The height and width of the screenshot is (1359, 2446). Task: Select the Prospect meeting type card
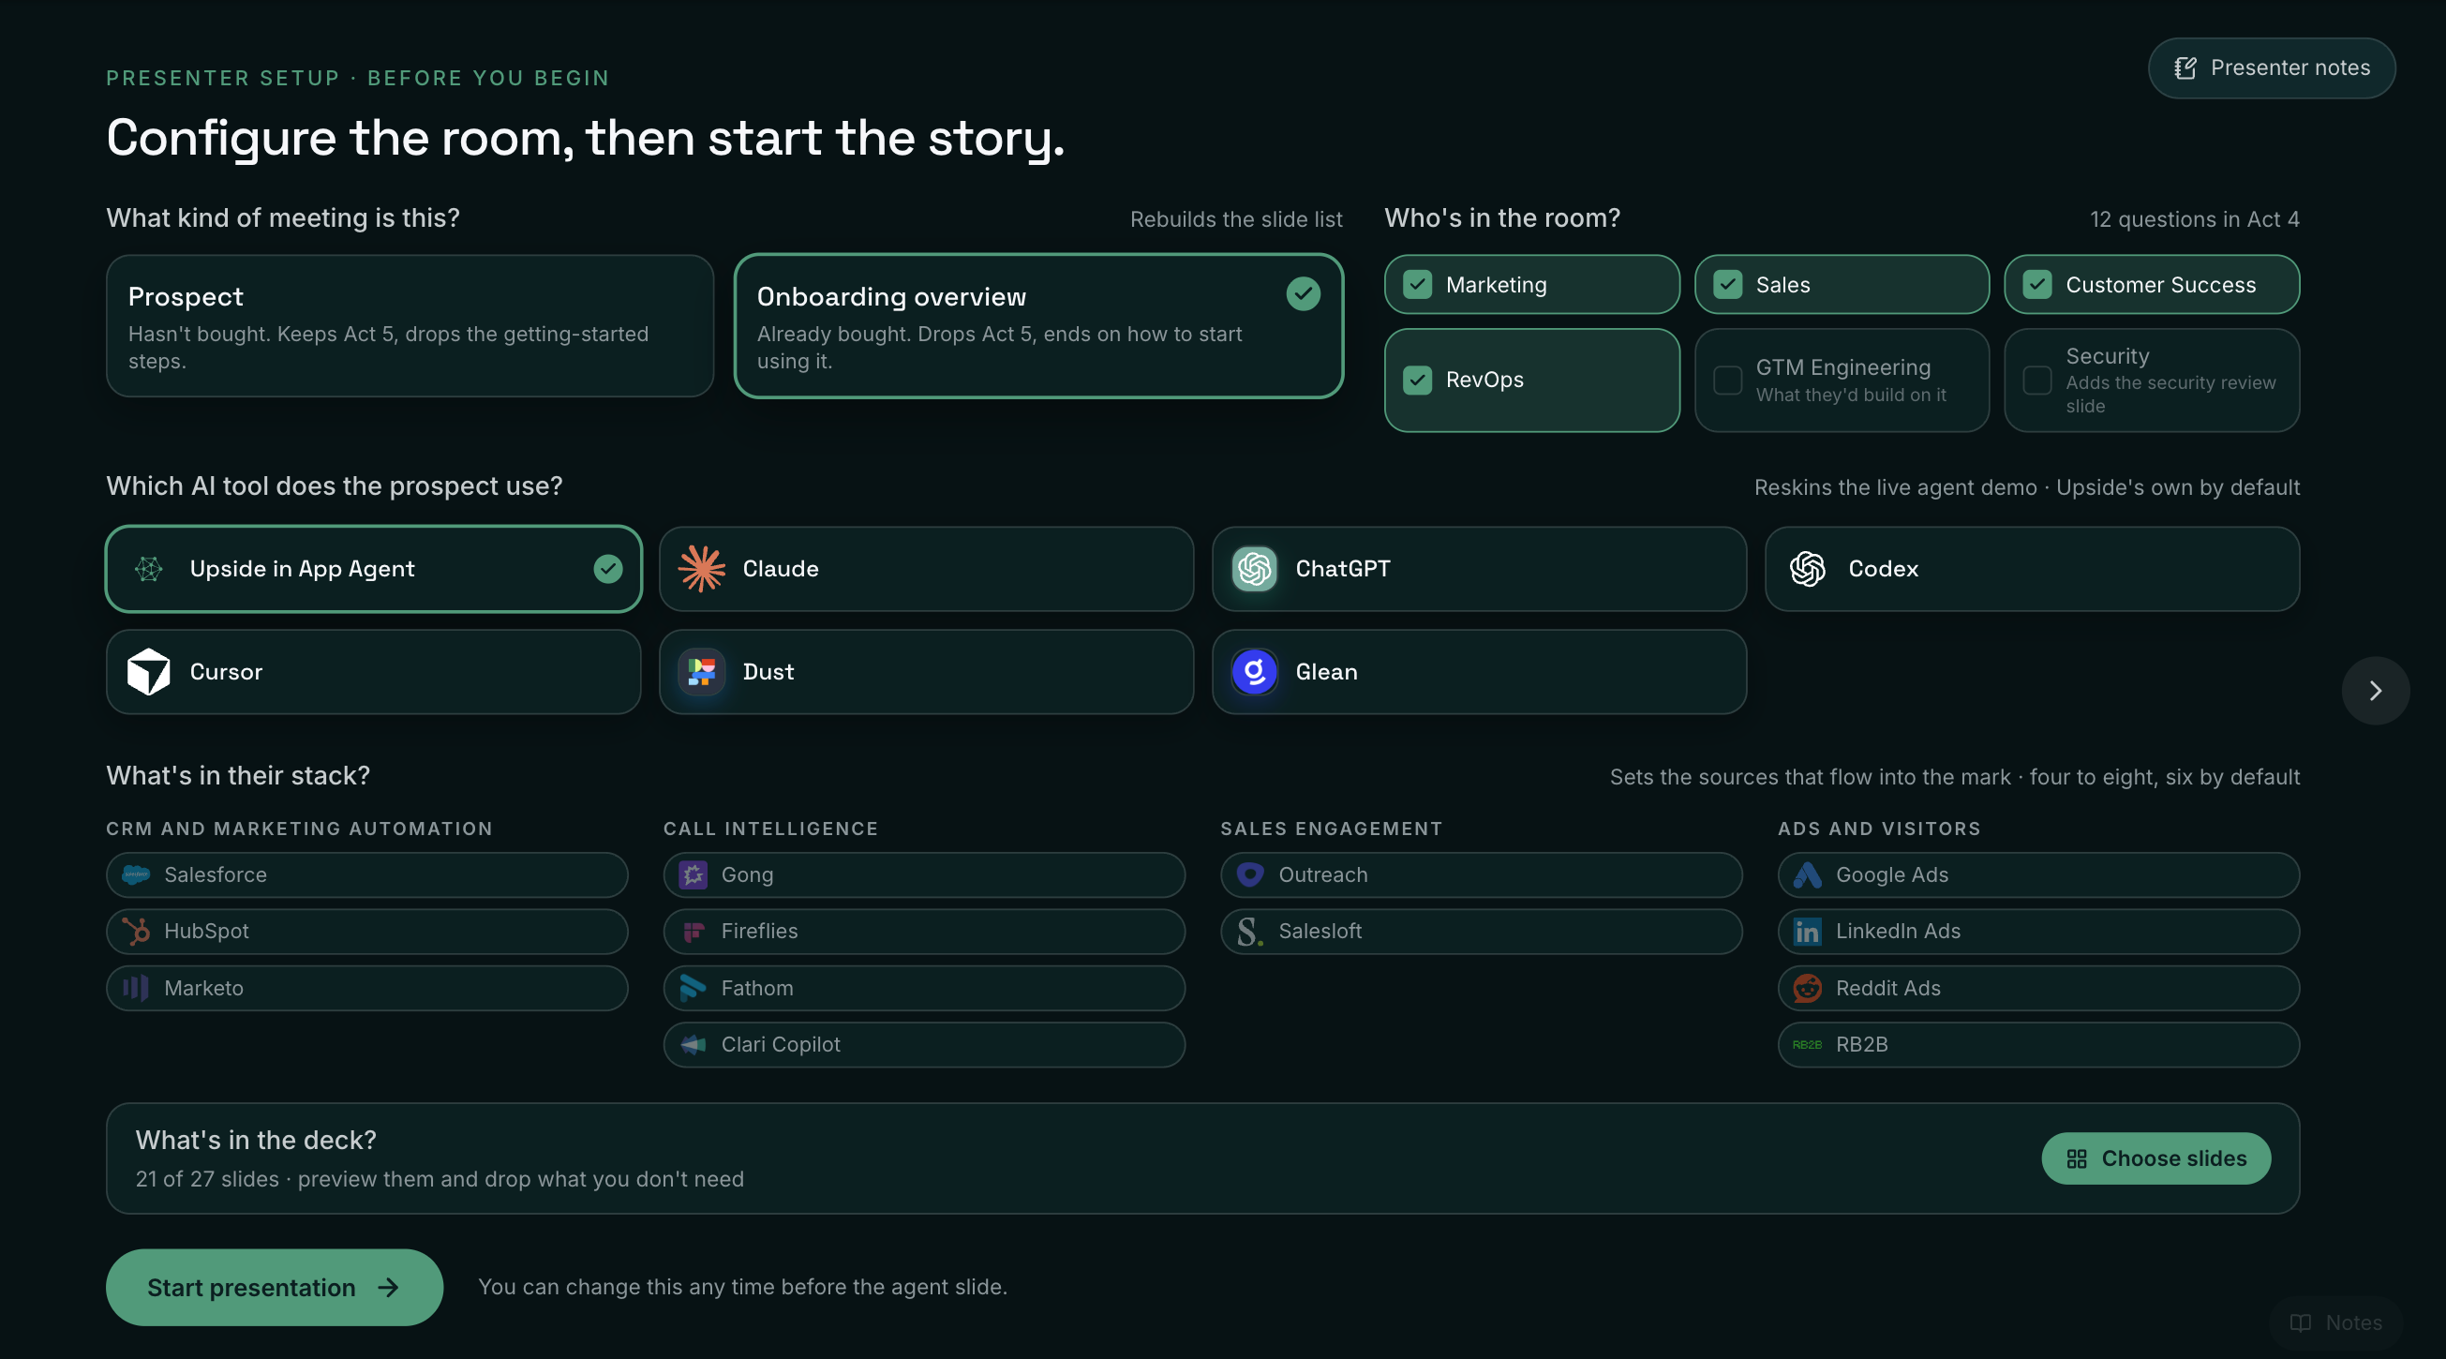pyautogui.click(x=410, y=326)
